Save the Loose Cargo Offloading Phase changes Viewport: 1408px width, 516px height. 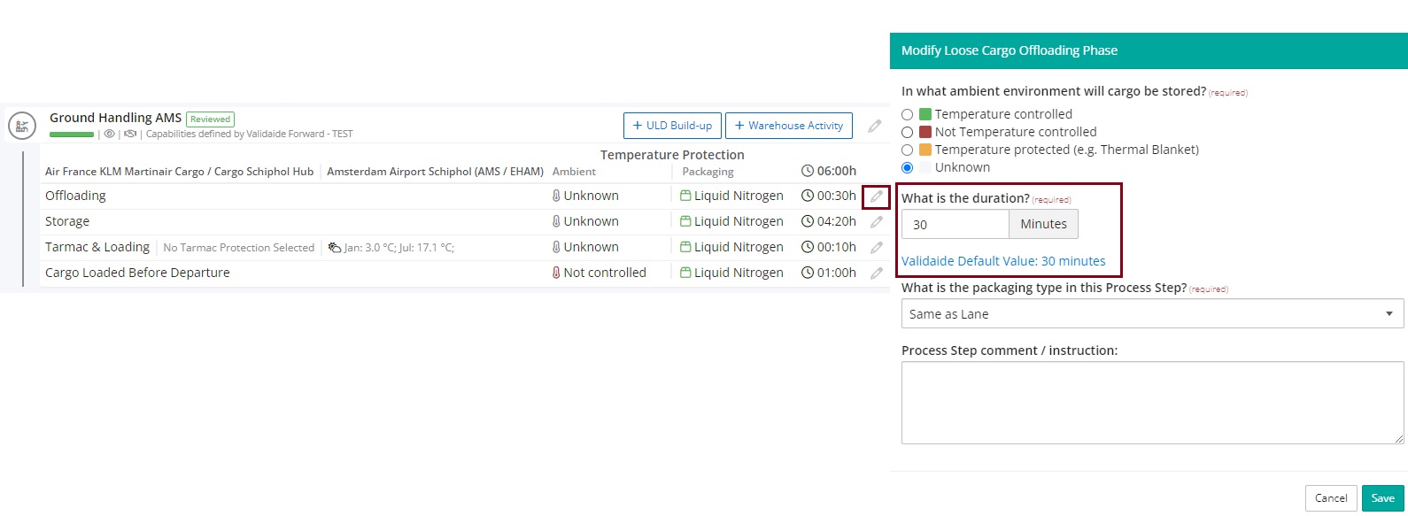click(1382, 498)
